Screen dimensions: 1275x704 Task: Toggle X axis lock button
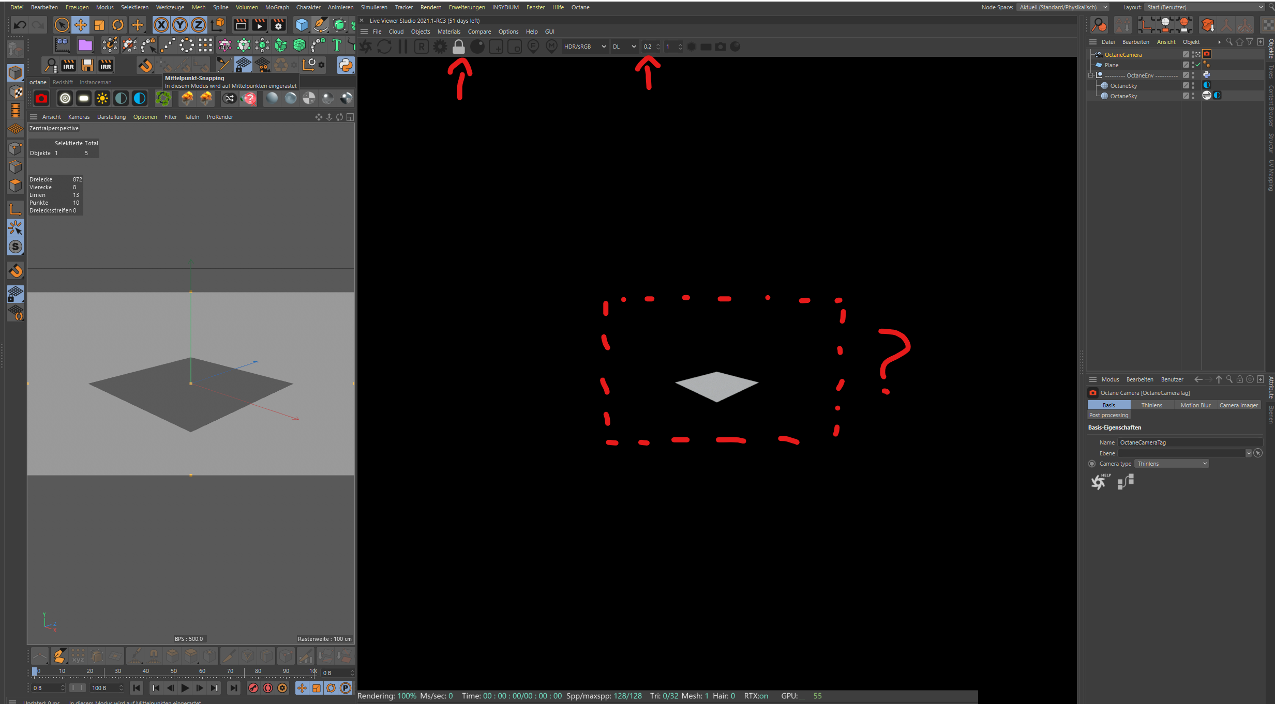[161, 25]
